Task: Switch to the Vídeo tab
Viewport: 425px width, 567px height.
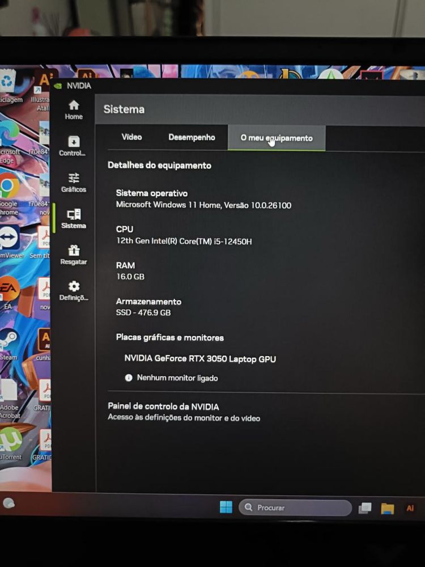Action: click(131, 137)
